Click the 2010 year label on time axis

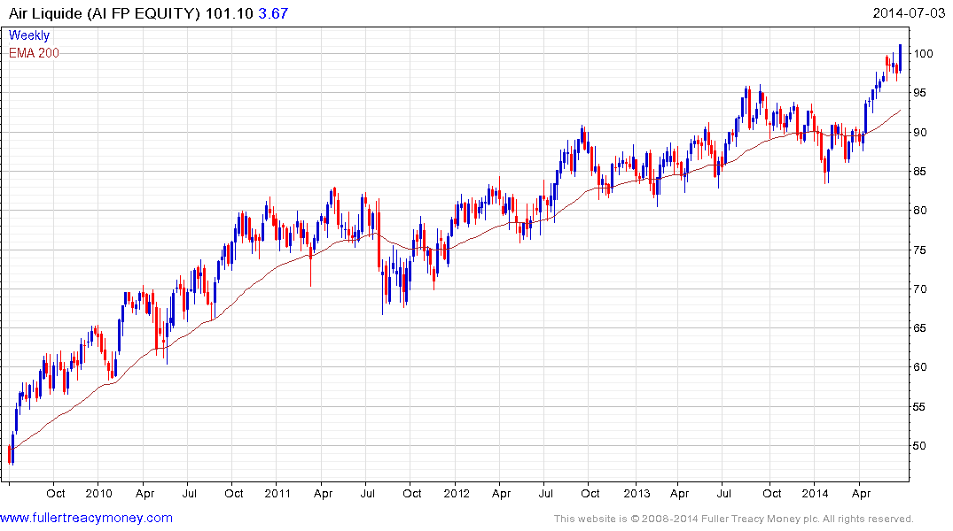coord(98,493)
